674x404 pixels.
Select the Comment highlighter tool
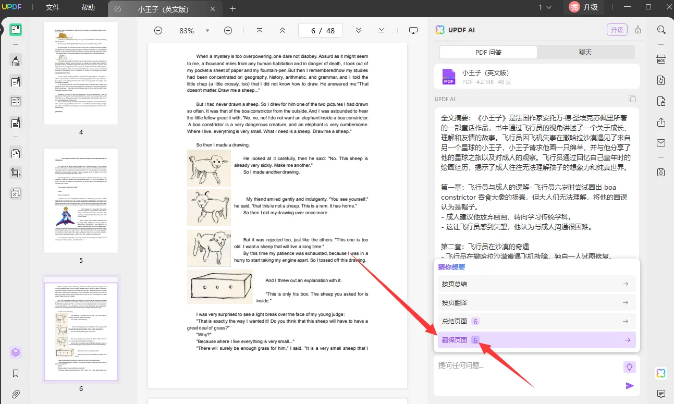pos(16,60)
